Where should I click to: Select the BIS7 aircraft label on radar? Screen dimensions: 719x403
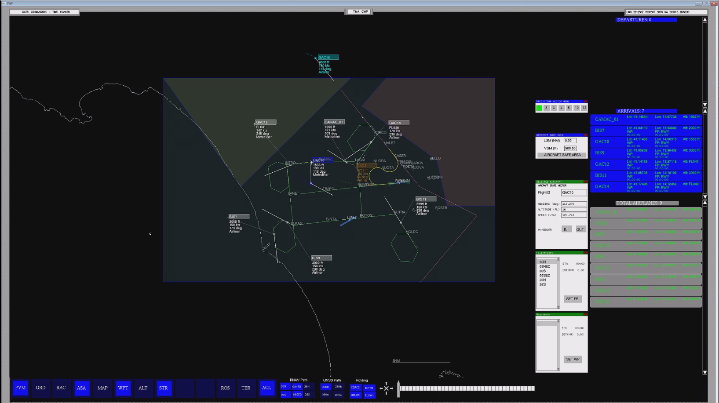point(239,217)
